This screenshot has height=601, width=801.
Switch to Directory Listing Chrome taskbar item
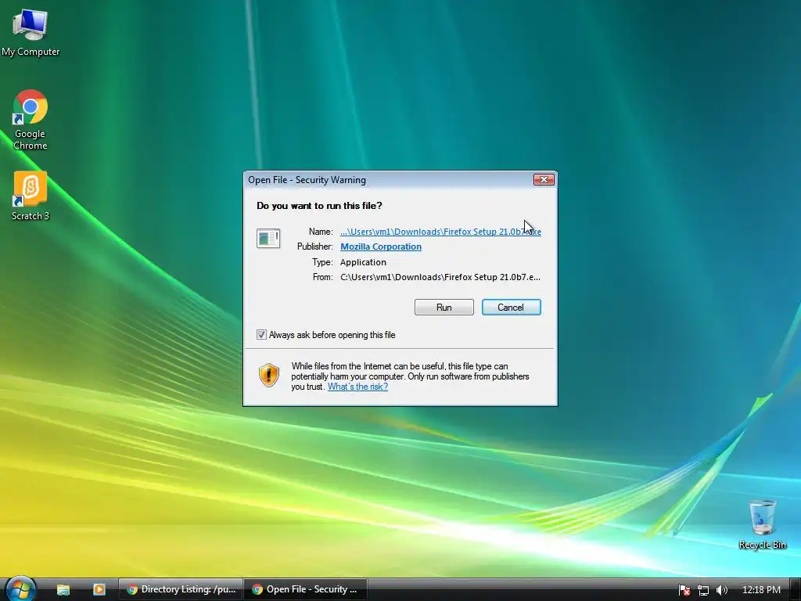181,589
